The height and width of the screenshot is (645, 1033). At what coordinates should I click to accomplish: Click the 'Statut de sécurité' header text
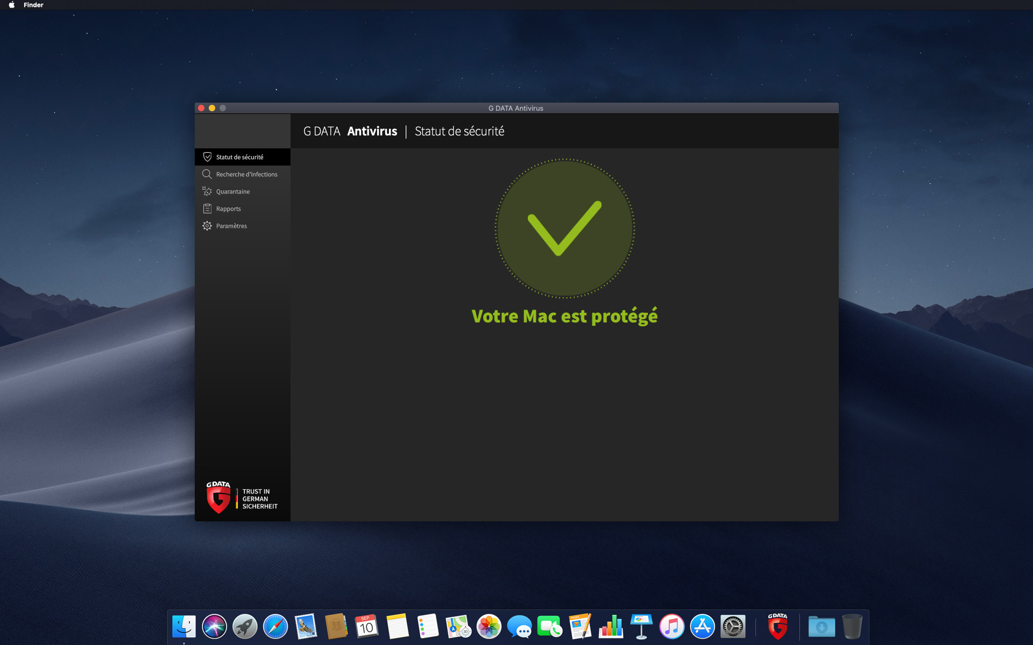coord(459,131)
